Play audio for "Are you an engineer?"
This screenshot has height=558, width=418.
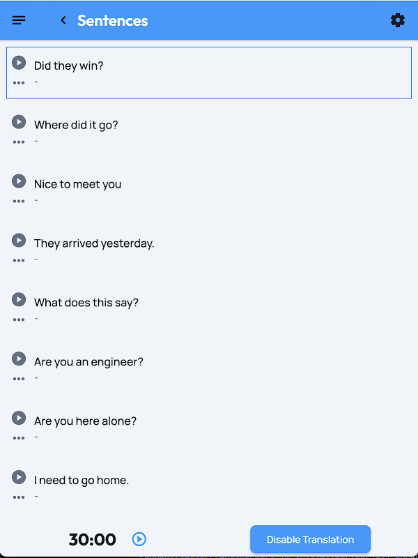coord(19,359)
